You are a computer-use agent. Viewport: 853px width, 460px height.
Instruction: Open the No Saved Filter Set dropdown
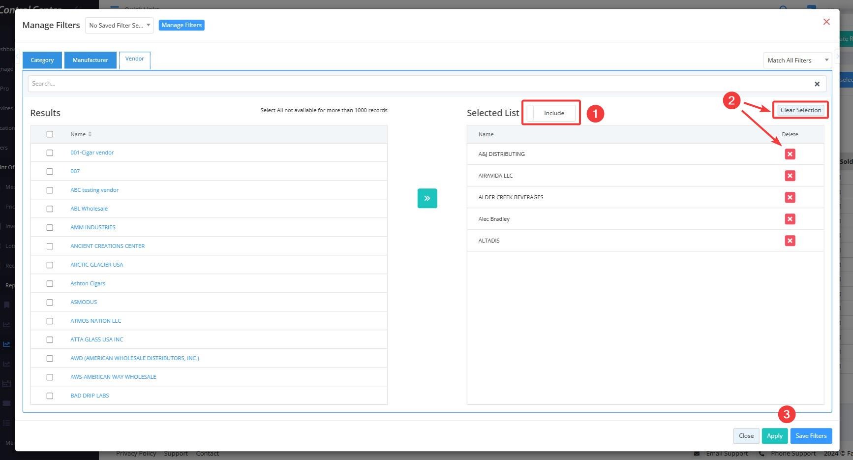(120, 26)
